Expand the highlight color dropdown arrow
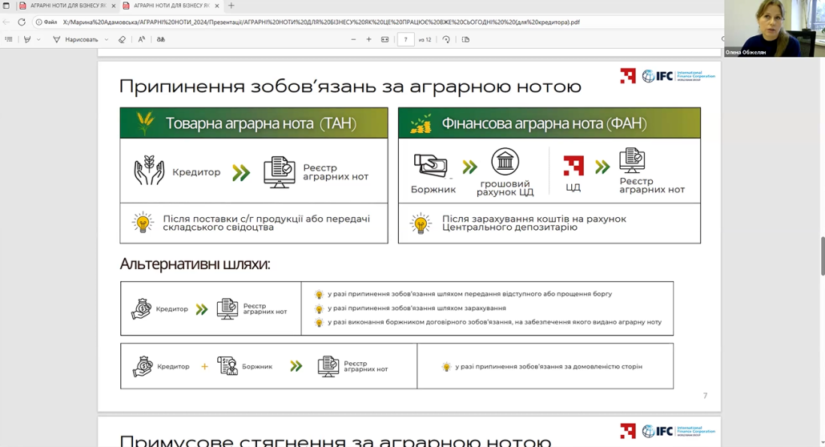Image resolution: width=825 pixels, height=447 pixels. click(38, 39)
